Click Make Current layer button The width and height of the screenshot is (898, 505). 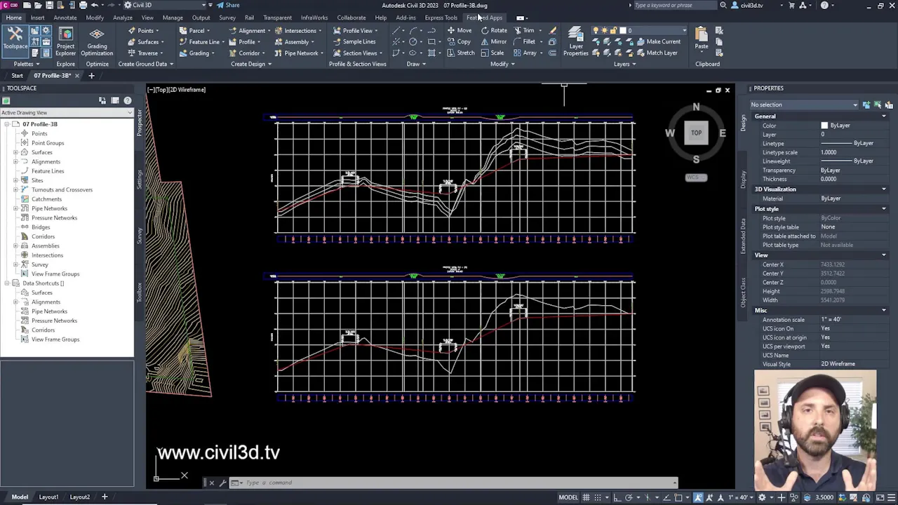[658, 41]
